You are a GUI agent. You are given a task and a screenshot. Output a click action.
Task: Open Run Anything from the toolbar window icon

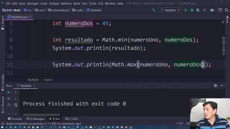coord(220,10)
